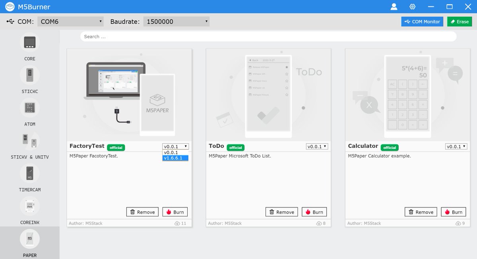Screen dimensions: 477x259
Task: Maximize the M5Burner window
Action: pyautogui.click(x=450, y=7)
